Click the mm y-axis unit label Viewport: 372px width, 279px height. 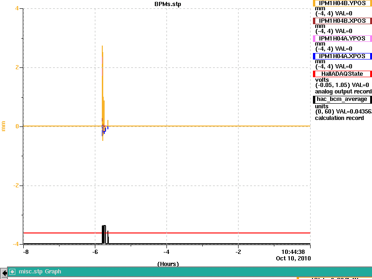(x=3, y=126)
